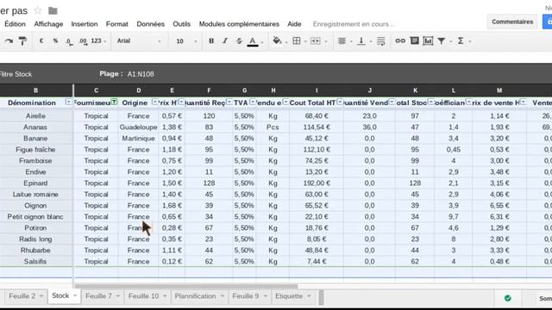Select the Martinique origin cell

(x=138, y=139)
